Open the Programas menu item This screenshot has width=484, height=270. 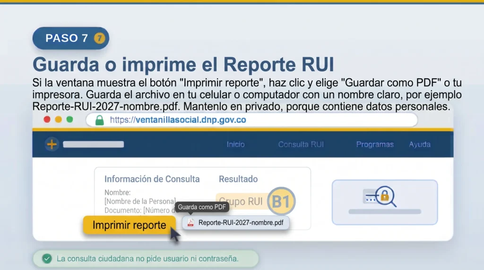click(x=375, y=144)
